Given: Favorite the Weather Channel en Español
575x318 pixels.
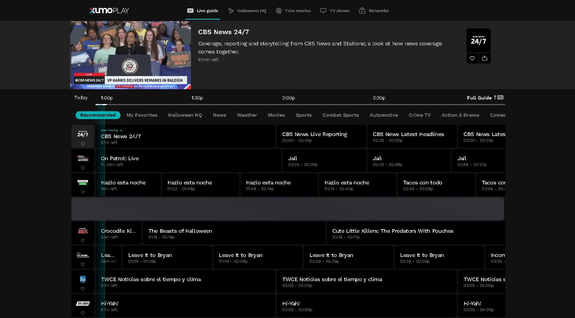Looking at the screenshot, I should (83, 289).
